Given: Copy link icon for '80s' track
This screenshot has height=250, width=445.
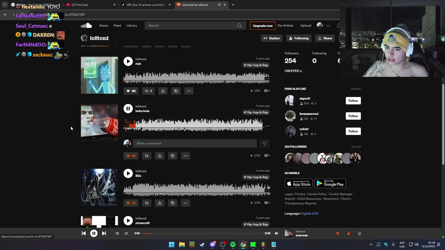Looking at the screenshot, I should tap(172, 203).
